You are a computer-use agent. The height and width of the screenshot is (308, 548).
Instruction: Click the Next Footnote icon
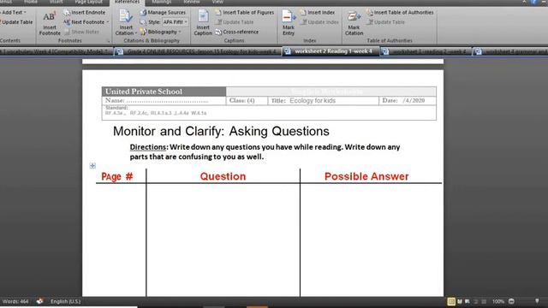click(67, 22)
